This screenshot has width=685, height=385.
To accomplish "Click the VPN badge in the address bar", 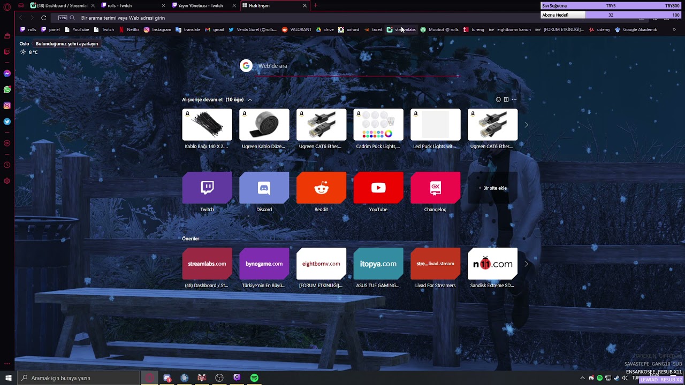I will coord(63,18).
